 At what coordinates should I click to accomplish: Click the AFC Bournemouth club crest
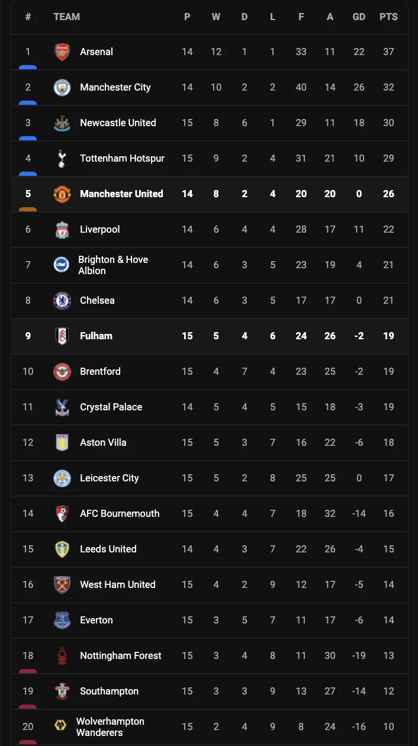click(x=62, y=513)
